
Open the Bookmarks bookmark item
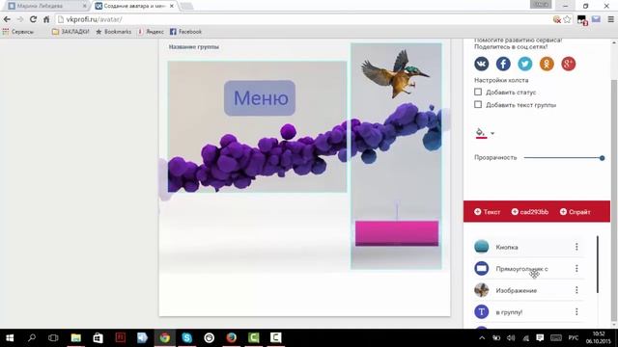(114, 32)
